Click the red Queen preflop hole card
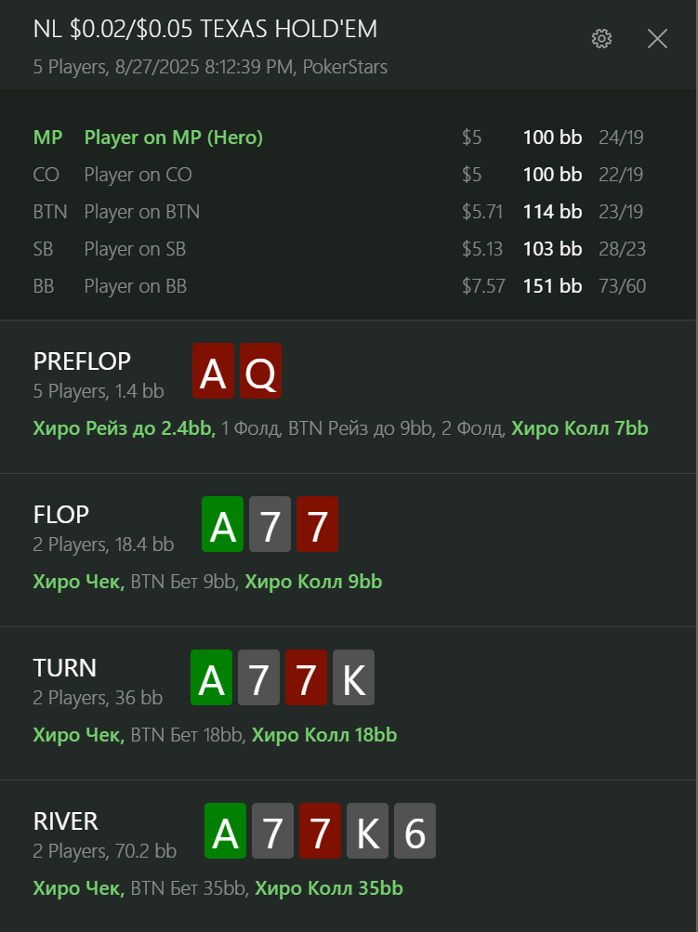This screenshot has width=698, height=932. [260, 371]
